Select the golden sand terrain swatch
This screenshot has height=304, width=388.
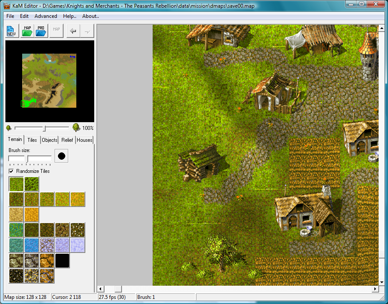[32, 214]
